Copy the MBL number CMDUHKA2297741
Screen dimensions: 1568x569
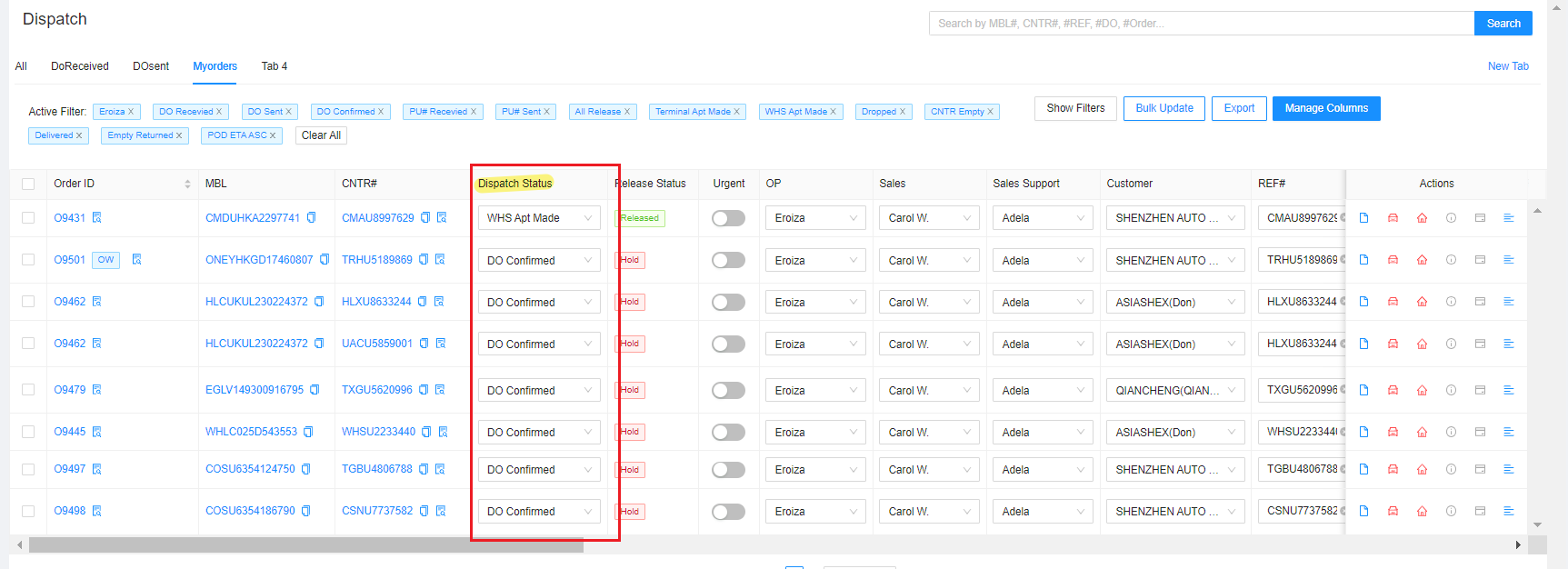(312, 218)
